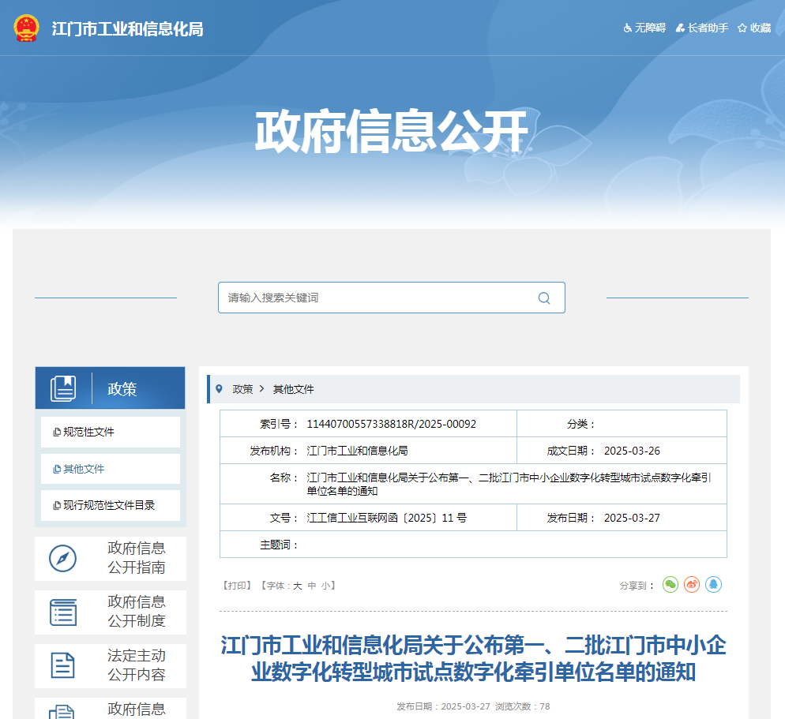Share article via QQ icon

pyautogui.click(x=713, y=585)
